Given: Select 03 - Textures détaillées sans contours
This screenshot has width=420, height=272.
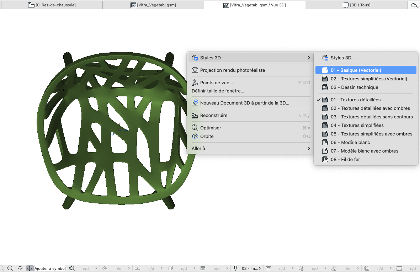Looking at the screenshot, I should [x=366, y=117].
